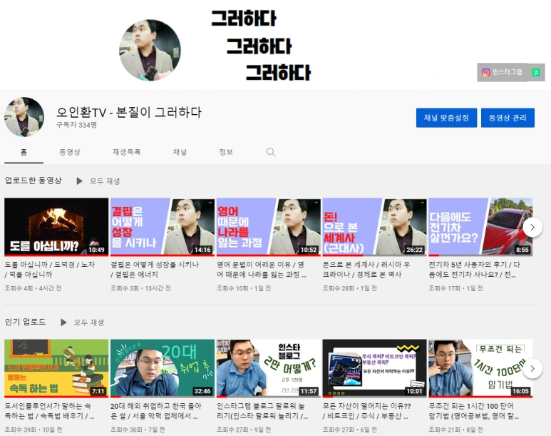Click 모두 재생 for popular uploads
The width and height of the screenshot is (551, 436).
pyautogui.click(x=89, y=323)
